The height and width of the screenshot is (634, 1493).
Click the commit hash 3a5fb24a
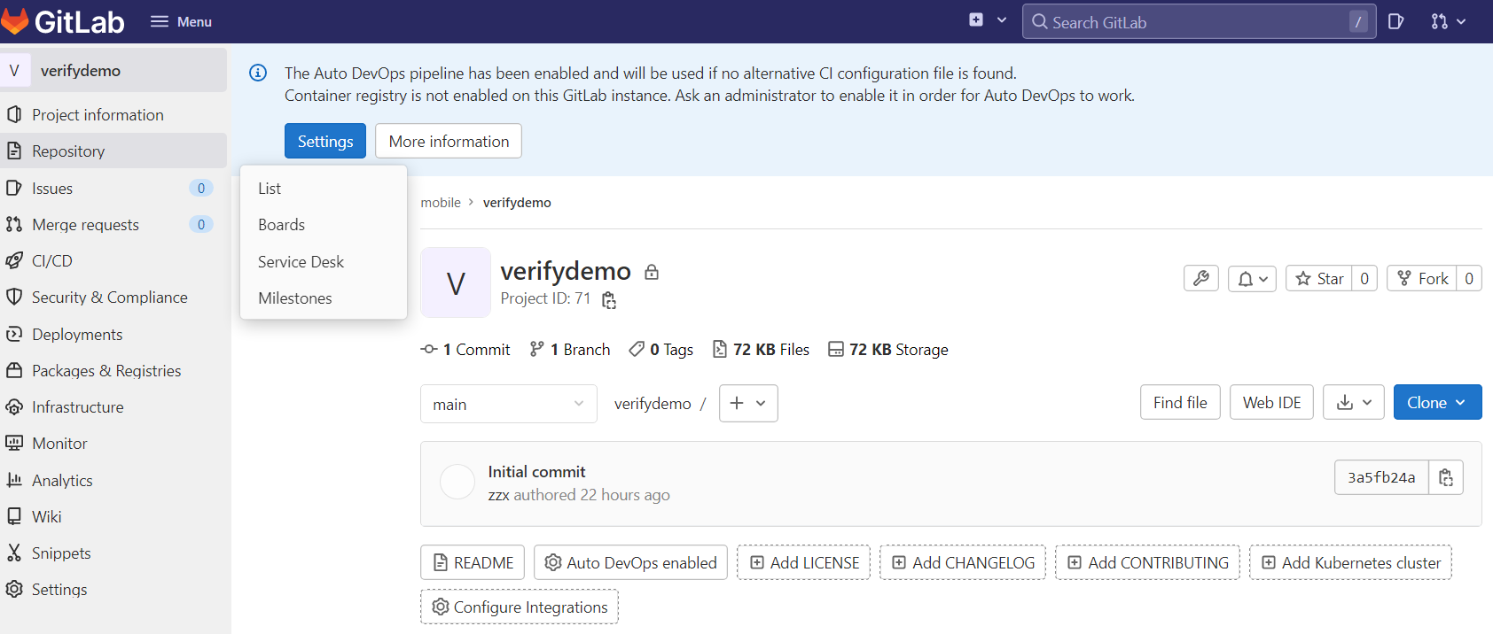click(x=1381, y=477)
